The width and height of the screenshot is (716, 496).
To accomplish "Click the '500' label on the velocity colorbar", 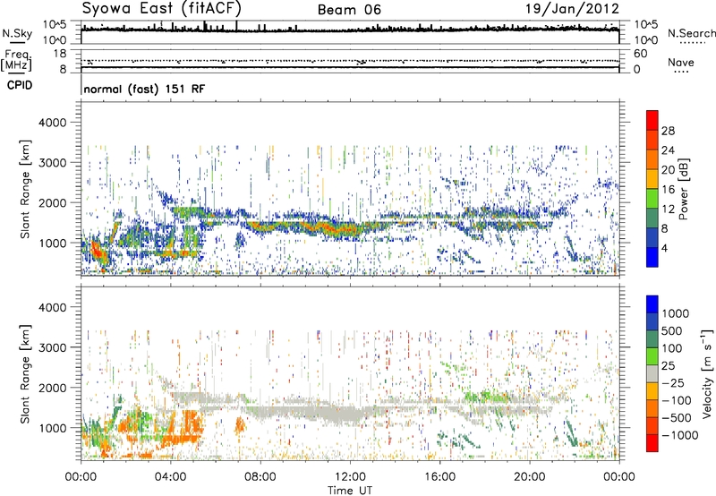I will point(671,330).
